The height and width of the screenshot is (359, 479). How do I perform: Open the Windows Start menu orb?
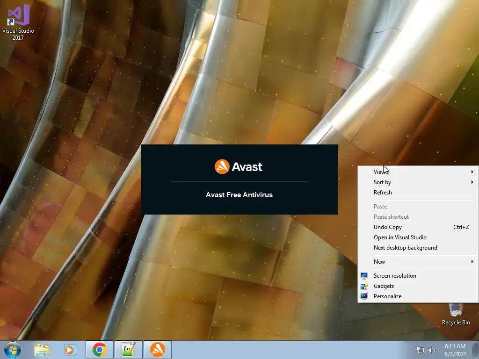[13, 350]
